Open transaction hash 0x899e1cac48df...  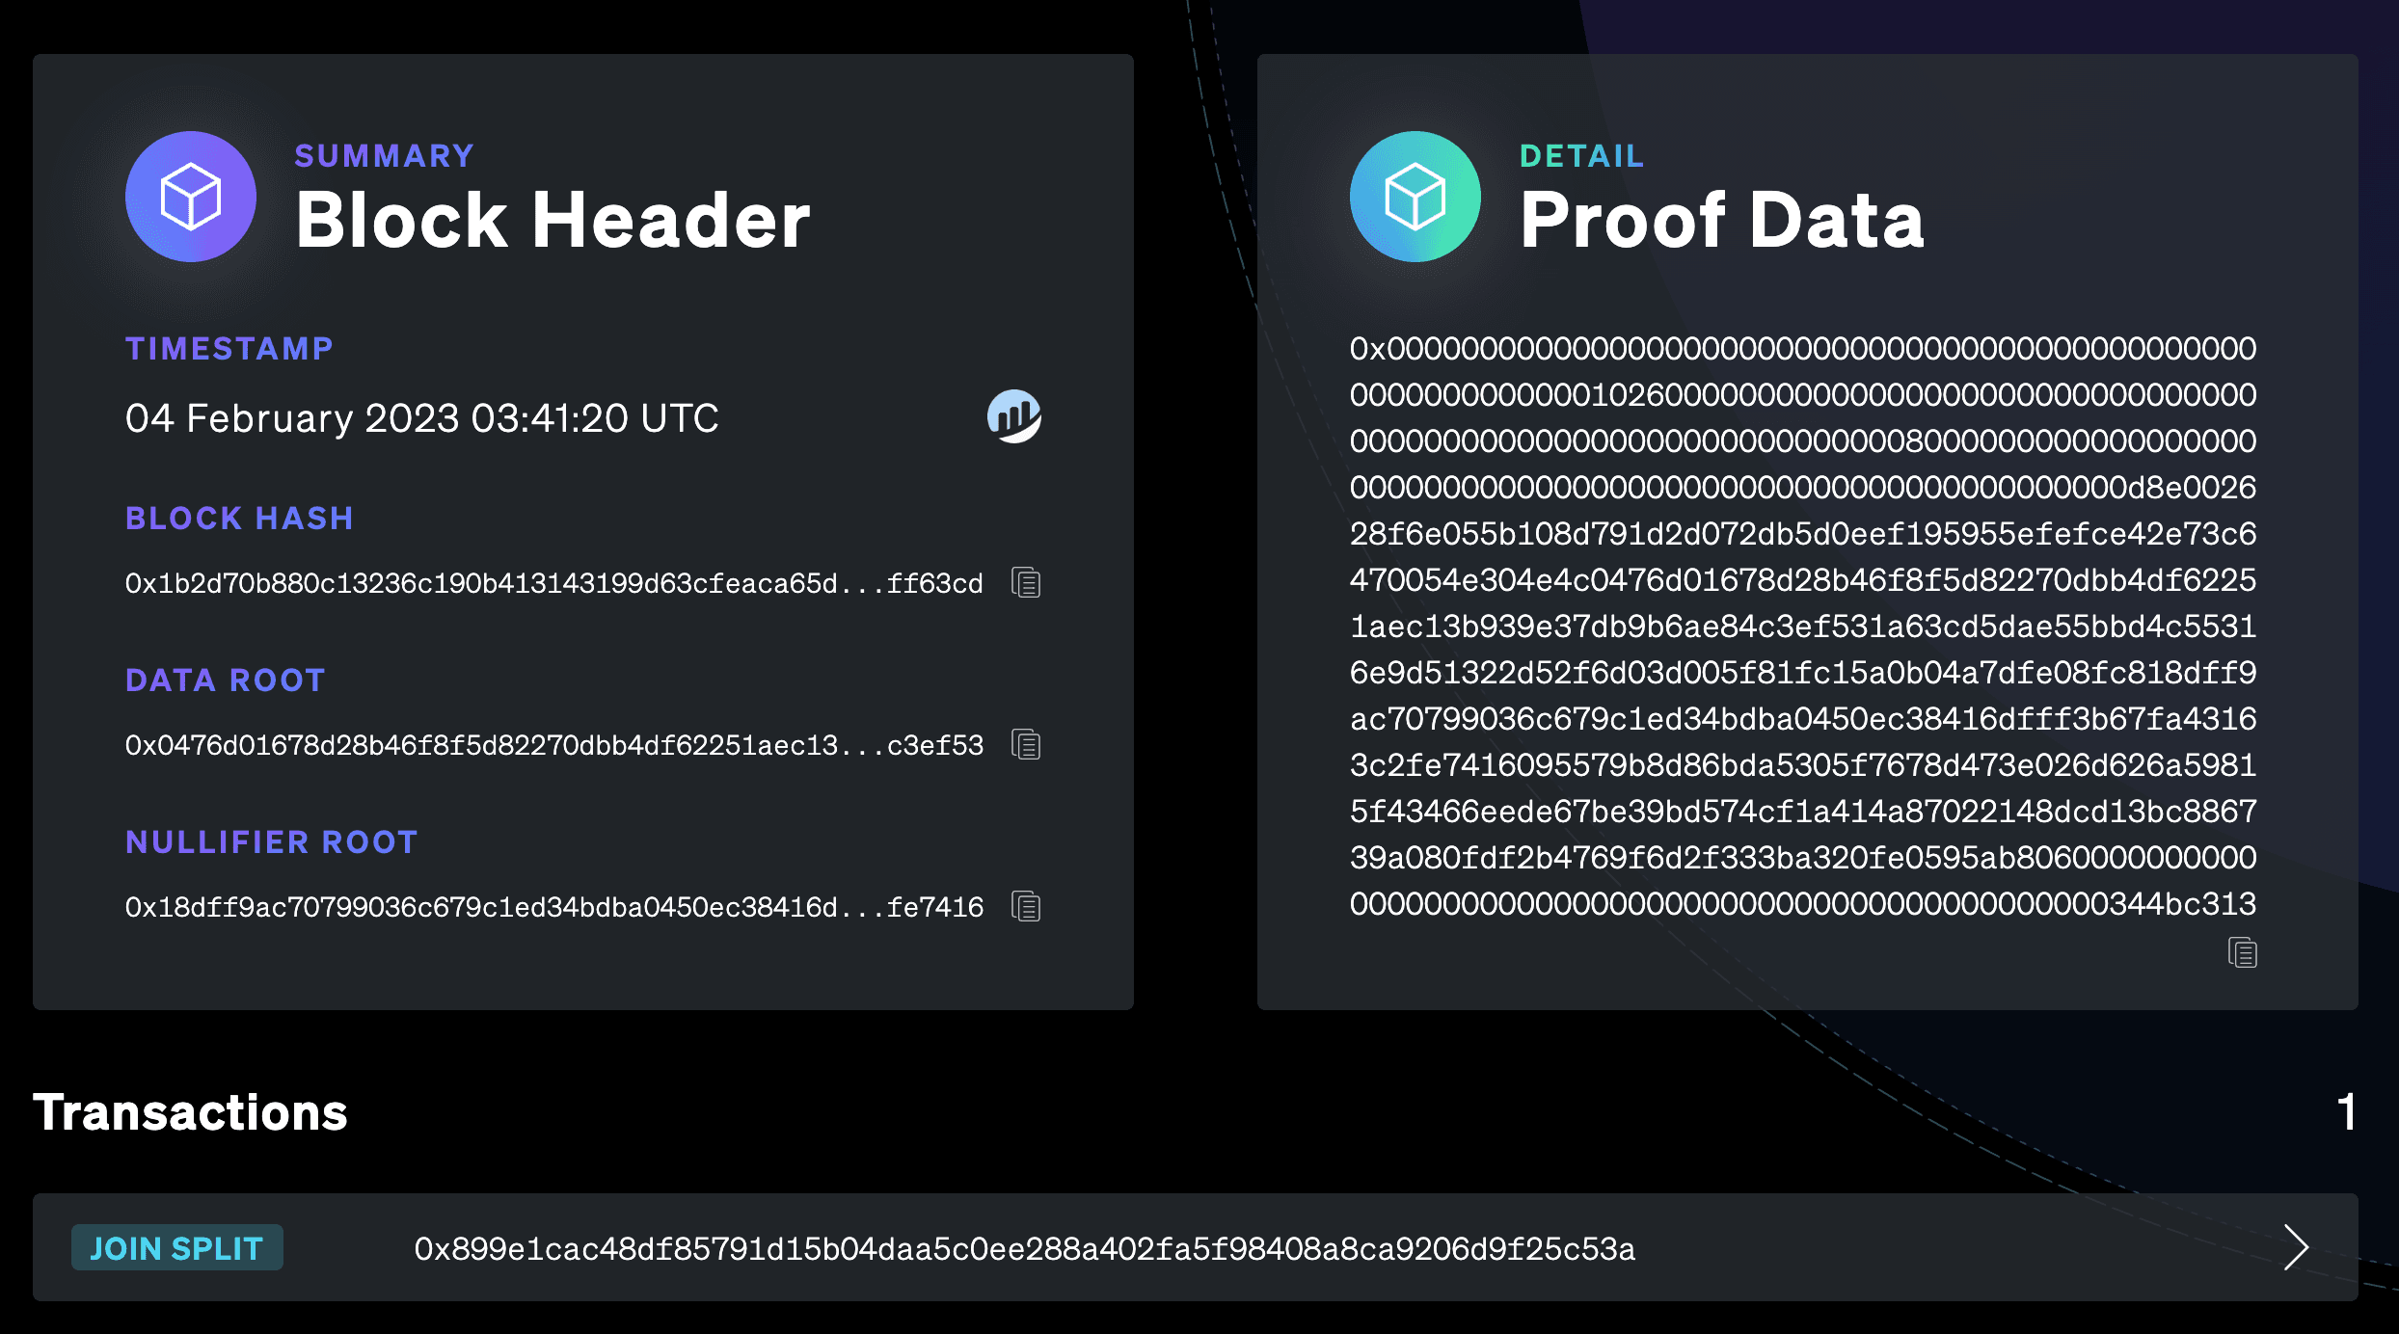1024,1249
